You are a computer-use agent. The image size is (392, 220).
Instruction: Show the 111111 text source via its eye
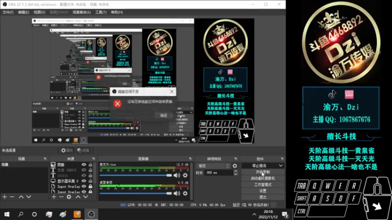pyautogui.click(x=84, y=176)
